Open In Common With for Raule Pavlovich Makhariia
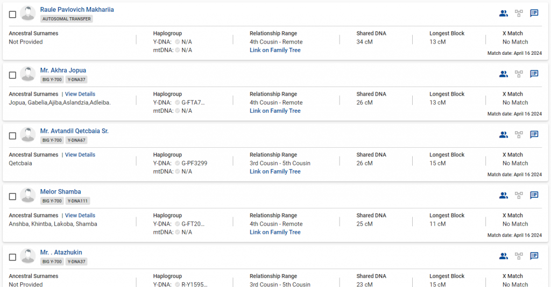This screenshot has width=551, height=287. 503,13
